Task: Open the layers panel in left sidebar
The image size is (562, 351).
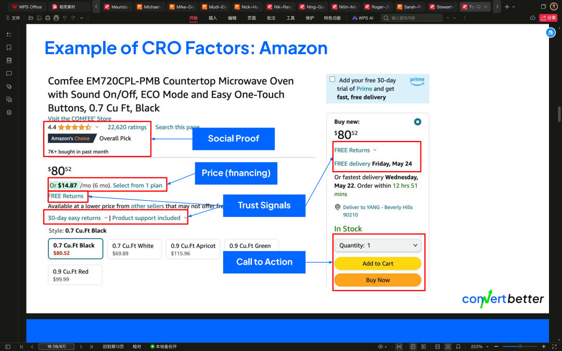Action: pyautogui.click(x=9, y=112)
